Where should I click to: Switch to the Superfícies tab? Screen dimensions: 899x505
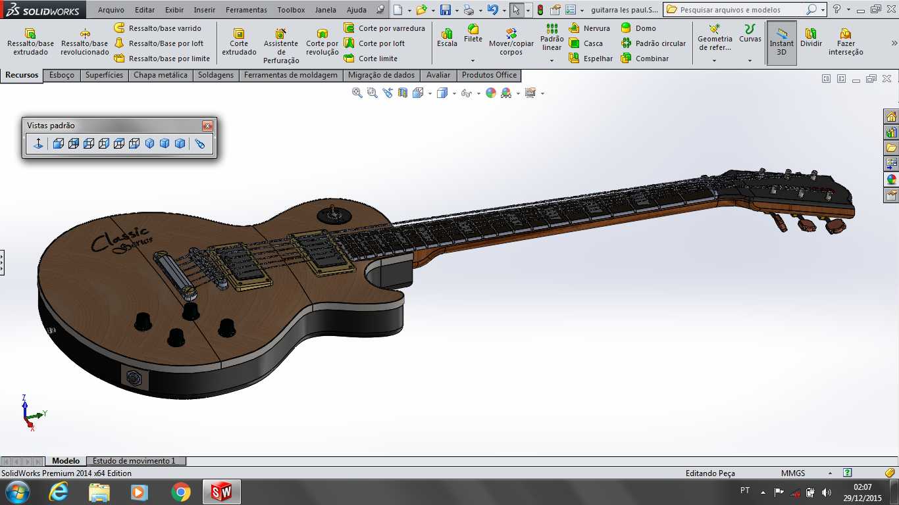pos(104,75)
